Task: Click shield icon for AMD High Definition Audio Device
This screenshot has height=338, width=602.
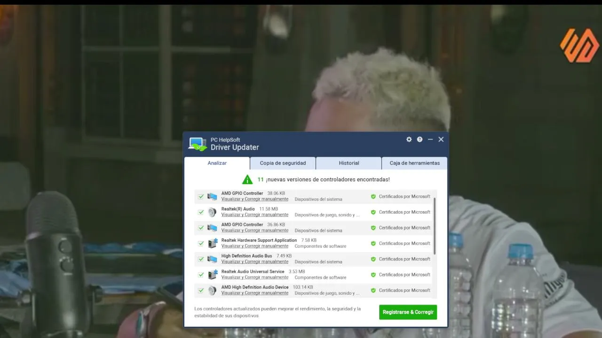Action: pyautogui.click(x=373, y=290)
